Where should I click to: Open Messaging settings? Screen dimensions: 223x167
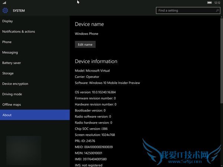click(x=35, y=52)
